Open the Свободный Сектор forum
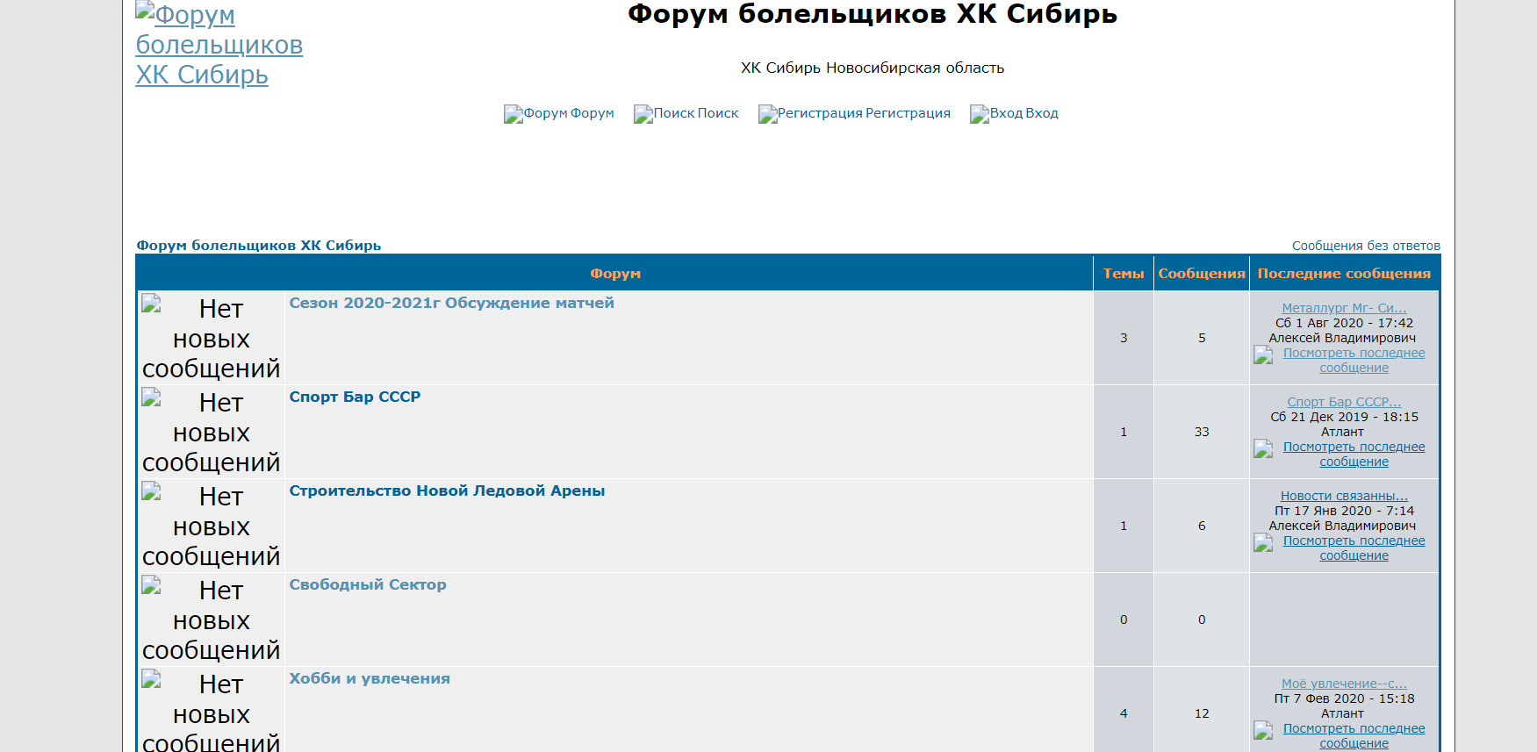1537x752 pixels. [367, 584]
